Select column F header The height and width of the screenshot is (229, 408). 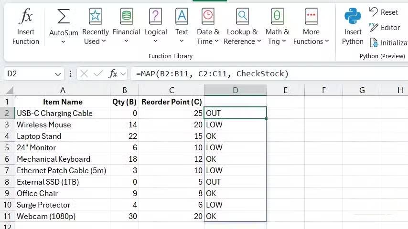click(324, 90)
